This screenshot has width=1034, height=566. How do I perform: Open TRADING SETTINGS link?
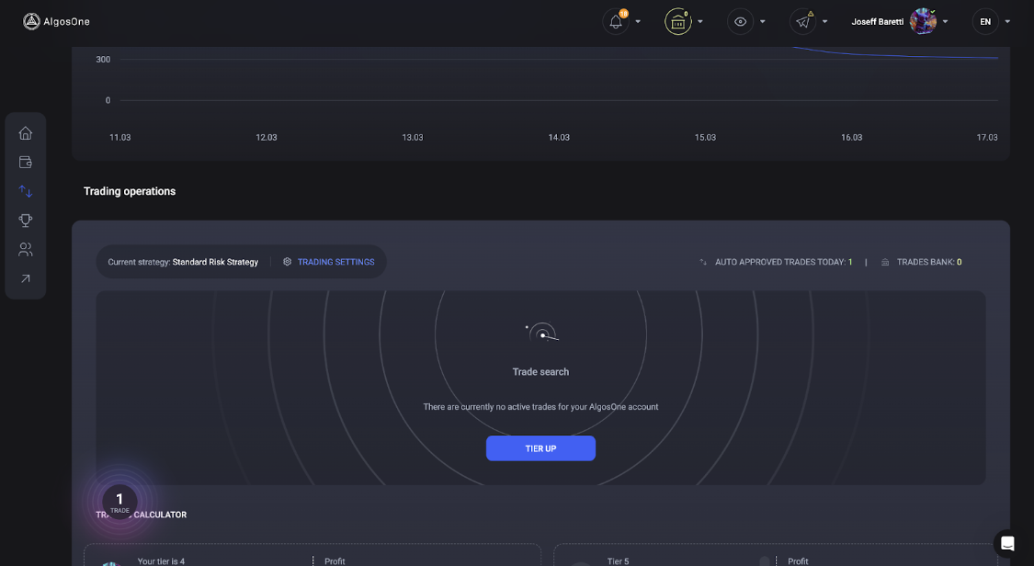[335, 262]
